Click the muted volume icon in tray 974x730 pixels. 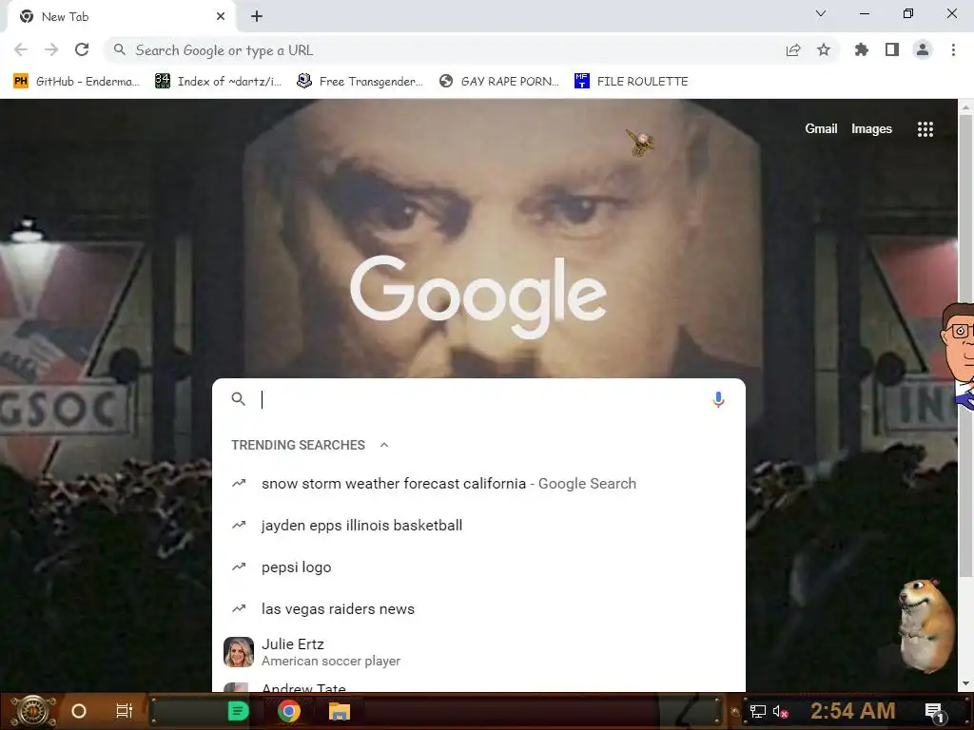tap(781, 711)
